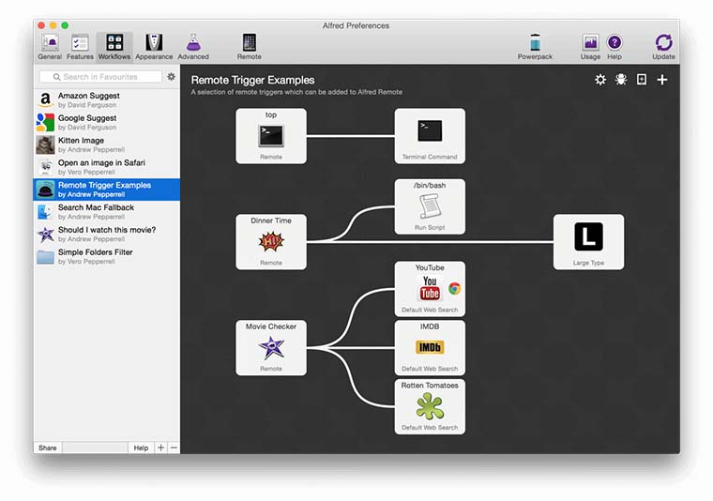
Task: Switch to the Appearance tab
Action: pyautogui.click(x=154, y=45)
